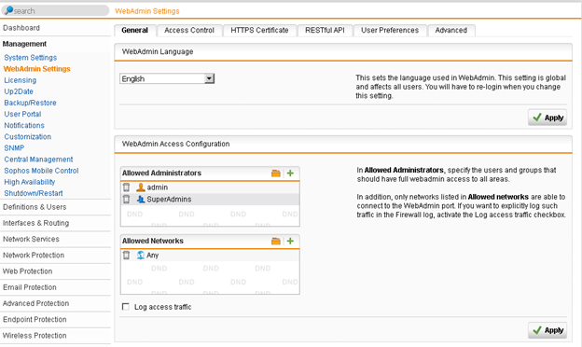
Task: Delete Any from Allowed Networks
Action: click(x=126, y=256)
